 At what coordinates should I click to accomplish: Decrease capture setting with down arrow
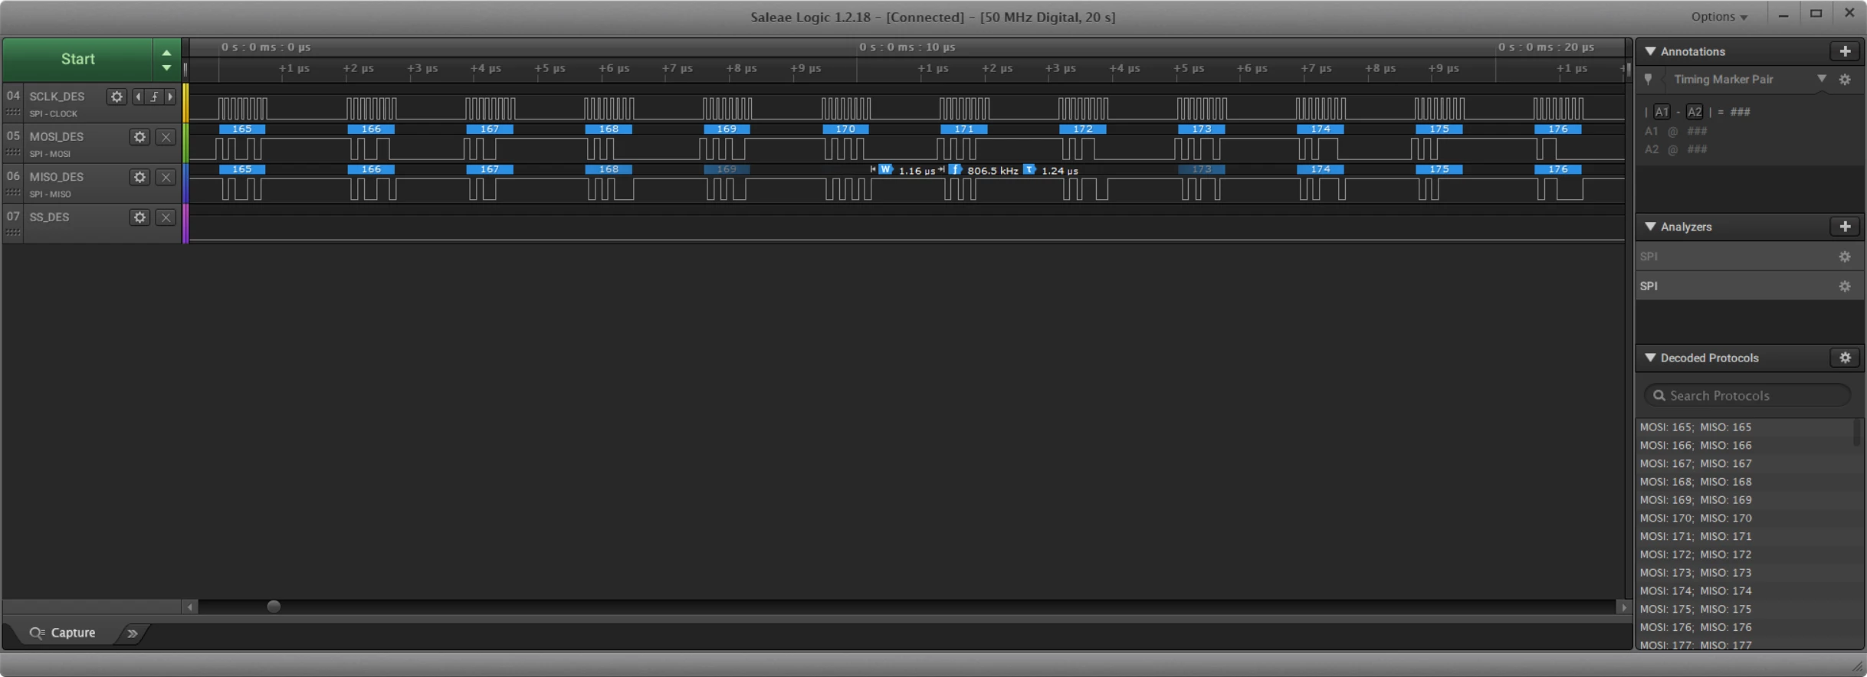point(166,68)
